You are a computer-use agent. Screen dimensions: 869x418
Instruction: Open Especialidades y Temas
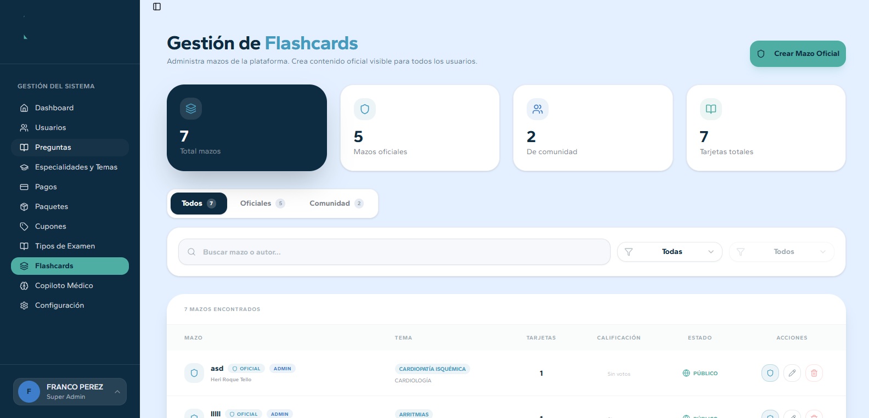(70, 167)
